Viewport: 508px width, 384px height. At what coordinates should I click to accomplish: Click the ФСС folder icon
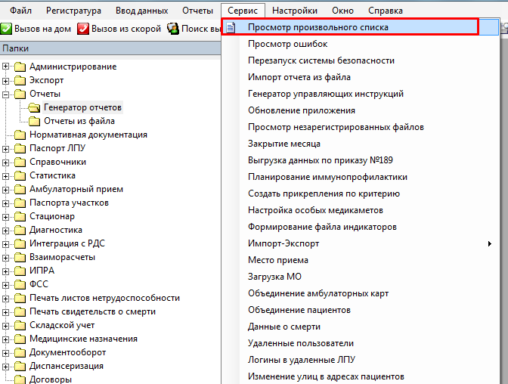pyautogui.click(x=20, y=284)
